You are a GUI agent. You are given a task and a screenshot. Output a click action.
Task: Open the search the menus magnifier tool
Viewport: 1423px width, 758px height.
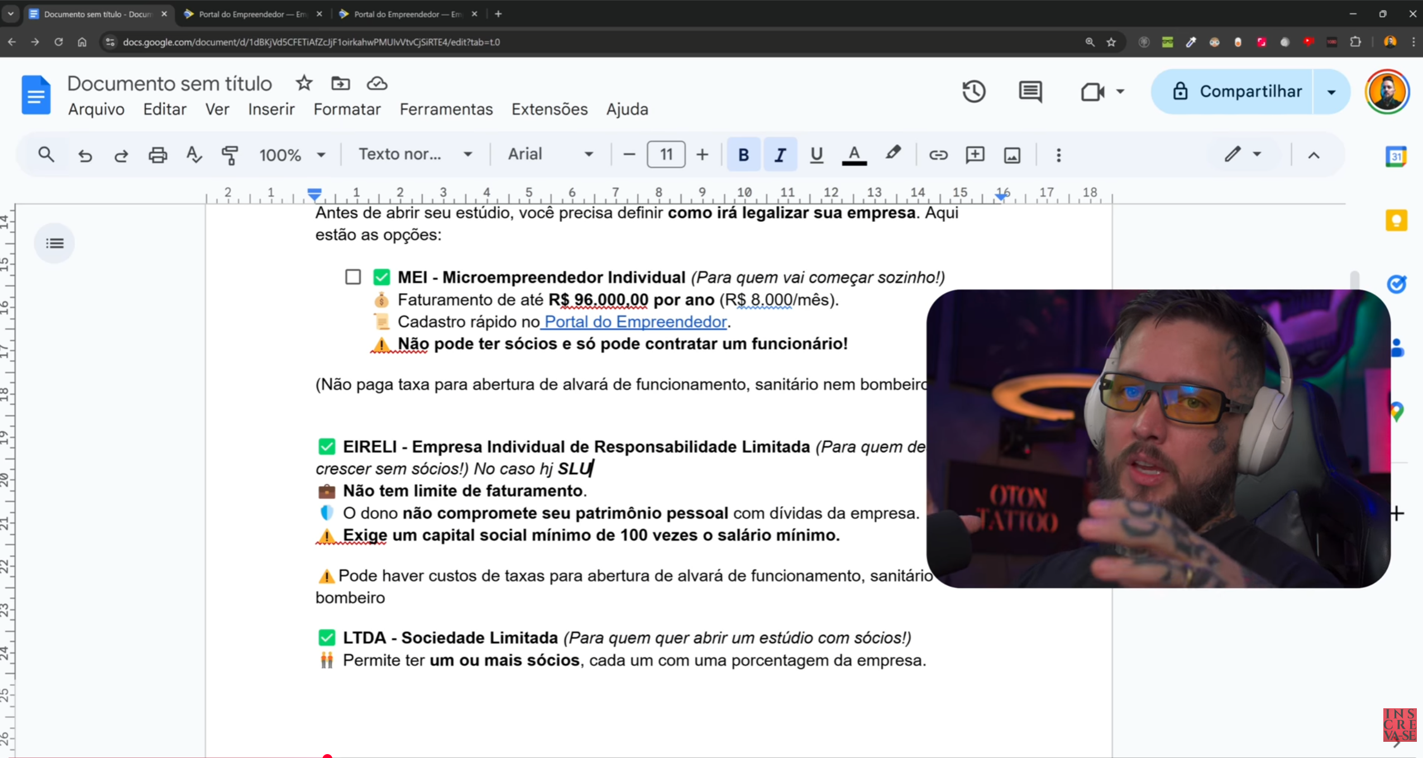(46, 155)
